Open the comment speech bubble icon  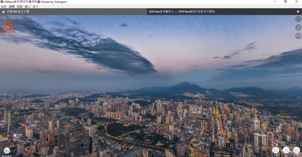296,150
